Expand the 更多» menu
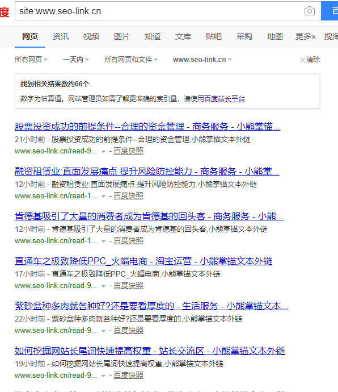 tap(305, 36)
